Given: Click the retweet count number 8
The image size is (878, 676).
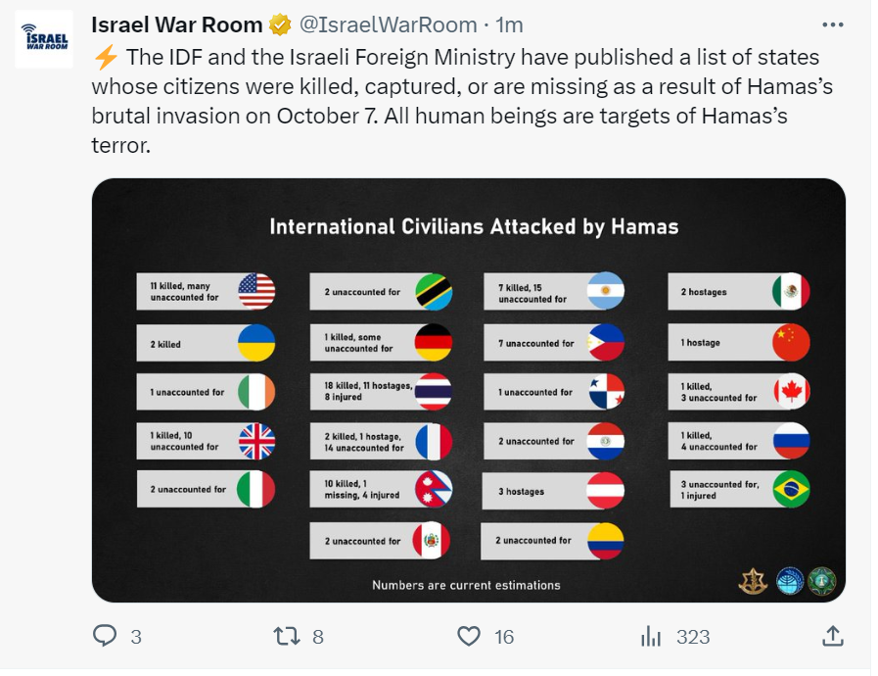Looking at the screenshot, I should 317,637.
